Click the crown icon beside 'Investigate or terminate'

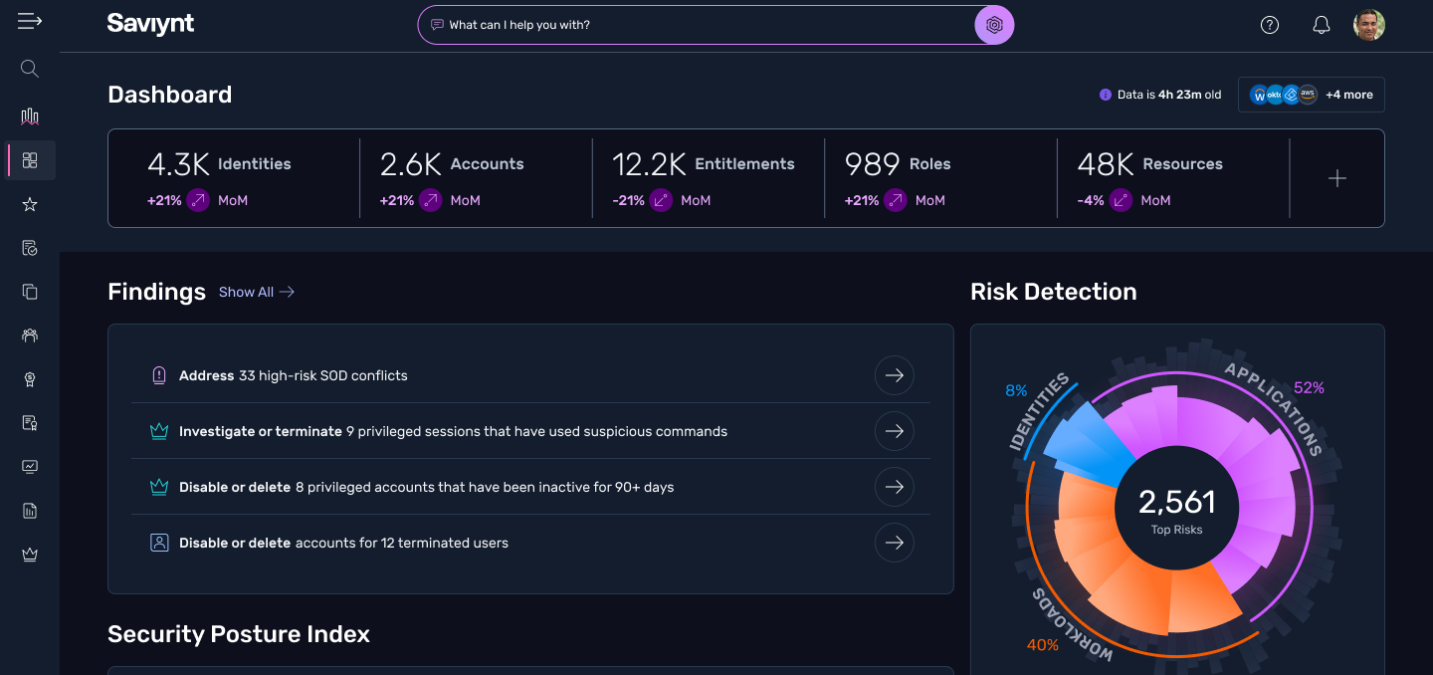pos(159,431)
